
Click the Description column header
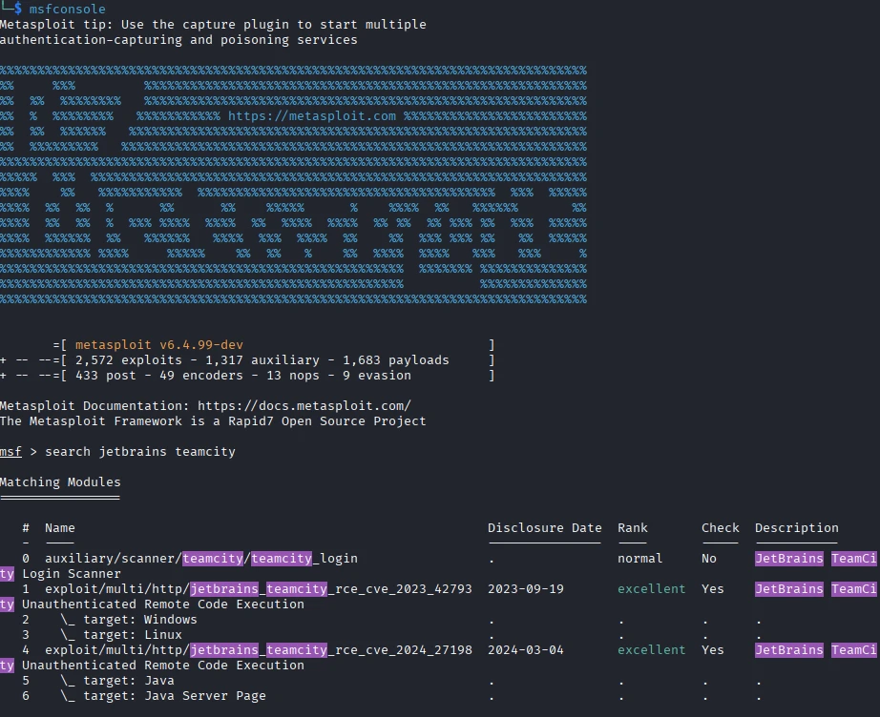tap(796, 527)
